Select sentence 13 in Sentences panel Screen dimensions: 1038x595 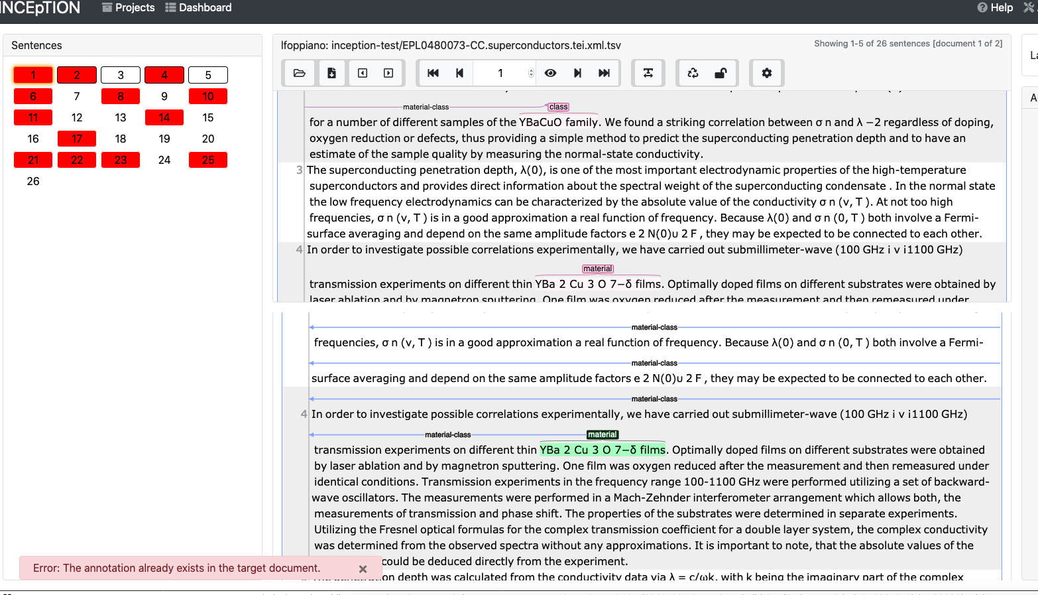[x=121, y=117]
